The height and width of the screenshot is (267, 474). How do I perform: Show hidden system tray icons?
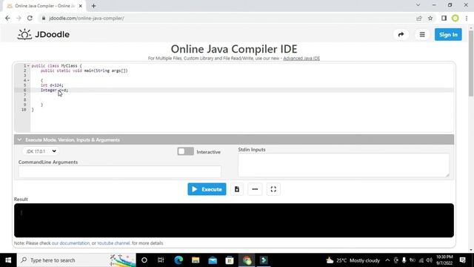387,260
